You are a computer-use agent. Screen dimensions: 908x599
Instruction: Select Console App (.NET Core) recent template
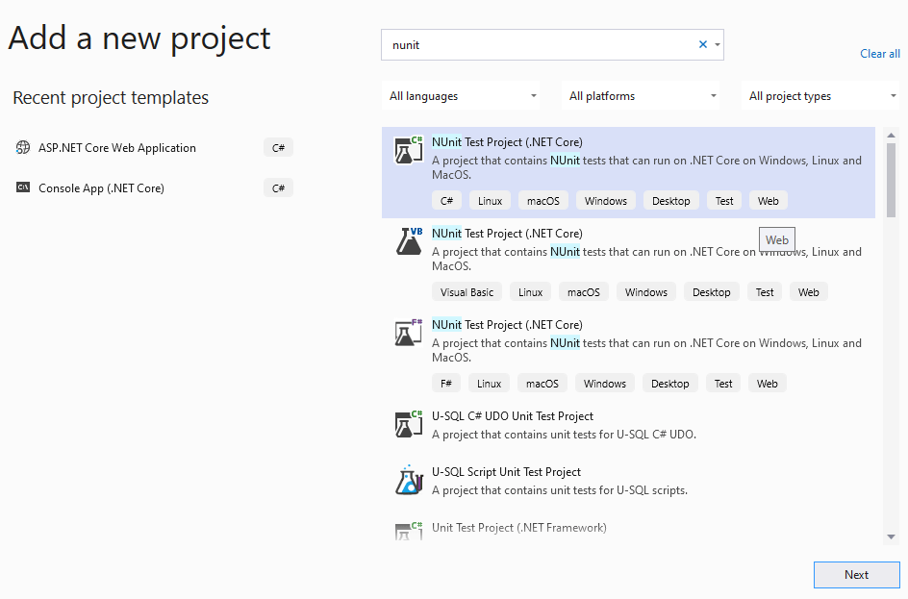(101, 188)
